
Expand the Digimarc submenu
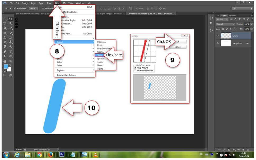point(75,70)
